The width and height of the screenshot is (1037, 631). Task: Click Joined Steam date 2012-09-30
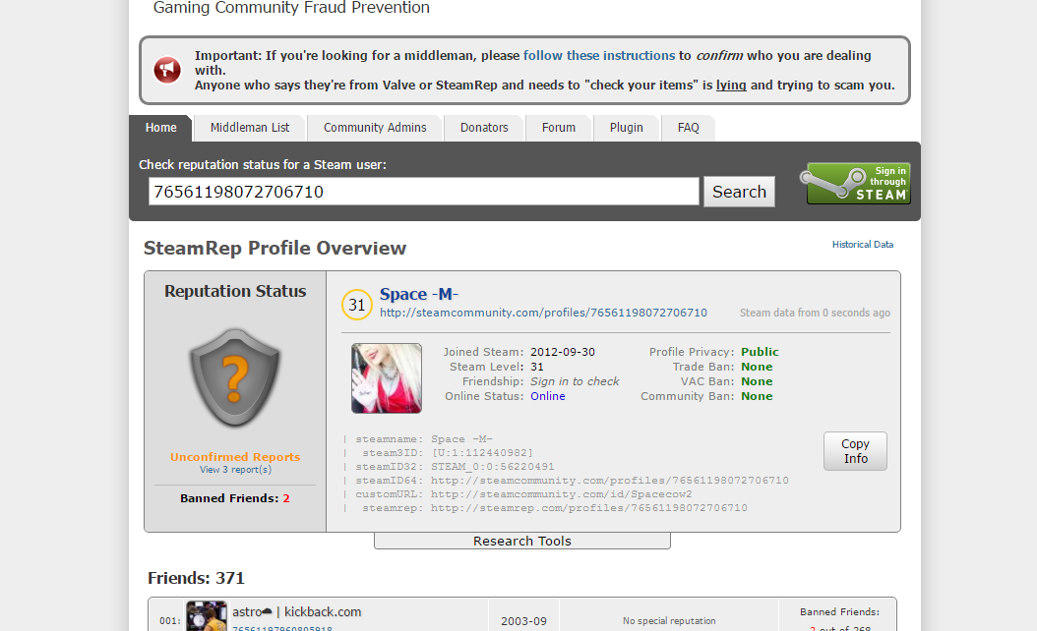563,352
